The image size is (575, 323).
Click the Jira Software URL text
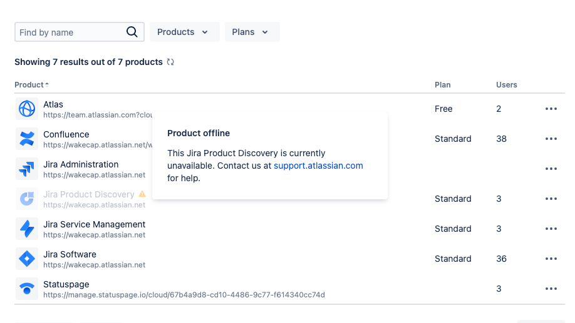94,265
